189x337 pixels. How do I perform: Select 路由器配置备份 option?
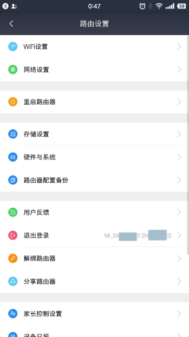(x=94, y=180)
